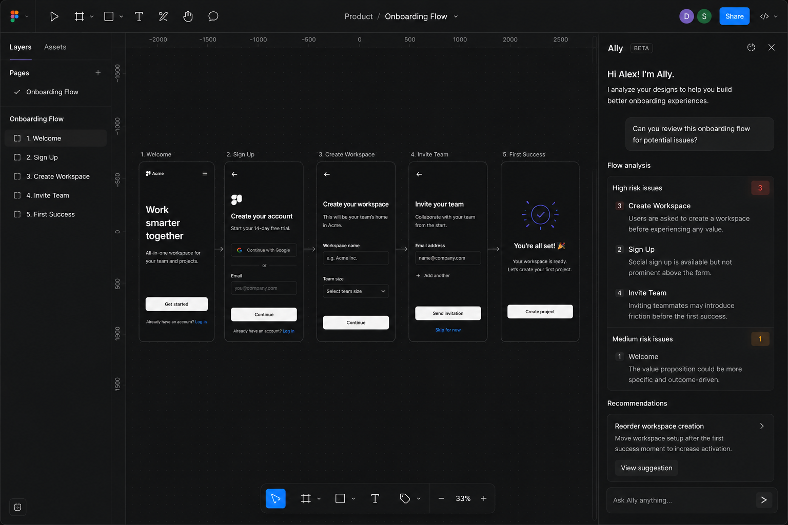Screen dimensions: 788x525
Task: Open Invite Team high risk issue
Action: click(x=691, y=304)
